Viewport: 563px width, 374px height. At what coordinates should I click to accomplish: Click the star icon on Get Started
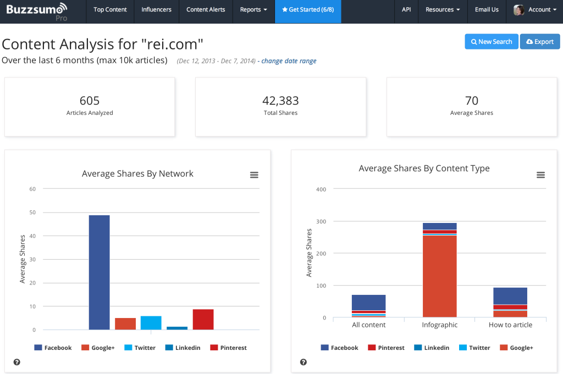[x=285, y=9]
